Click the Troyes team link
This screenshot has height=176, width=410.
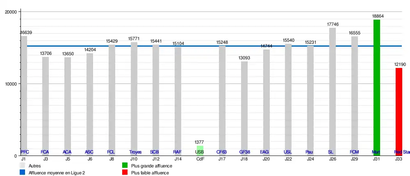[135, 152]
